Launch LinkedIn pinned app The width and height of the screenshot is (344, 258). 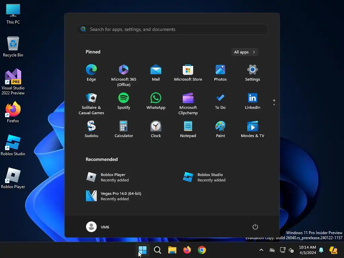pos(253,101)
